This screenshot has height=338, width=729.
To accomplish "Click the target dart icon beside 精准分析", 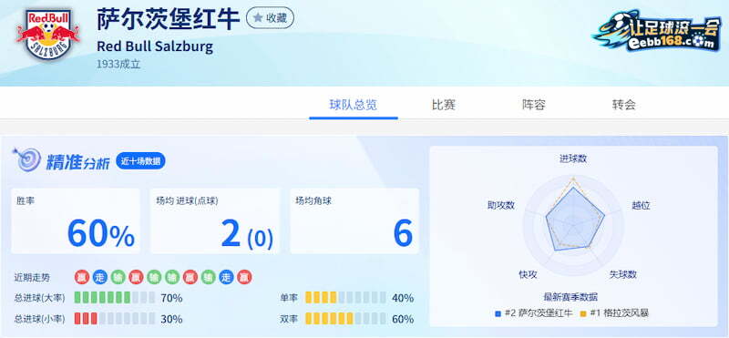I will pyautogui.click(x=27, y=160).
